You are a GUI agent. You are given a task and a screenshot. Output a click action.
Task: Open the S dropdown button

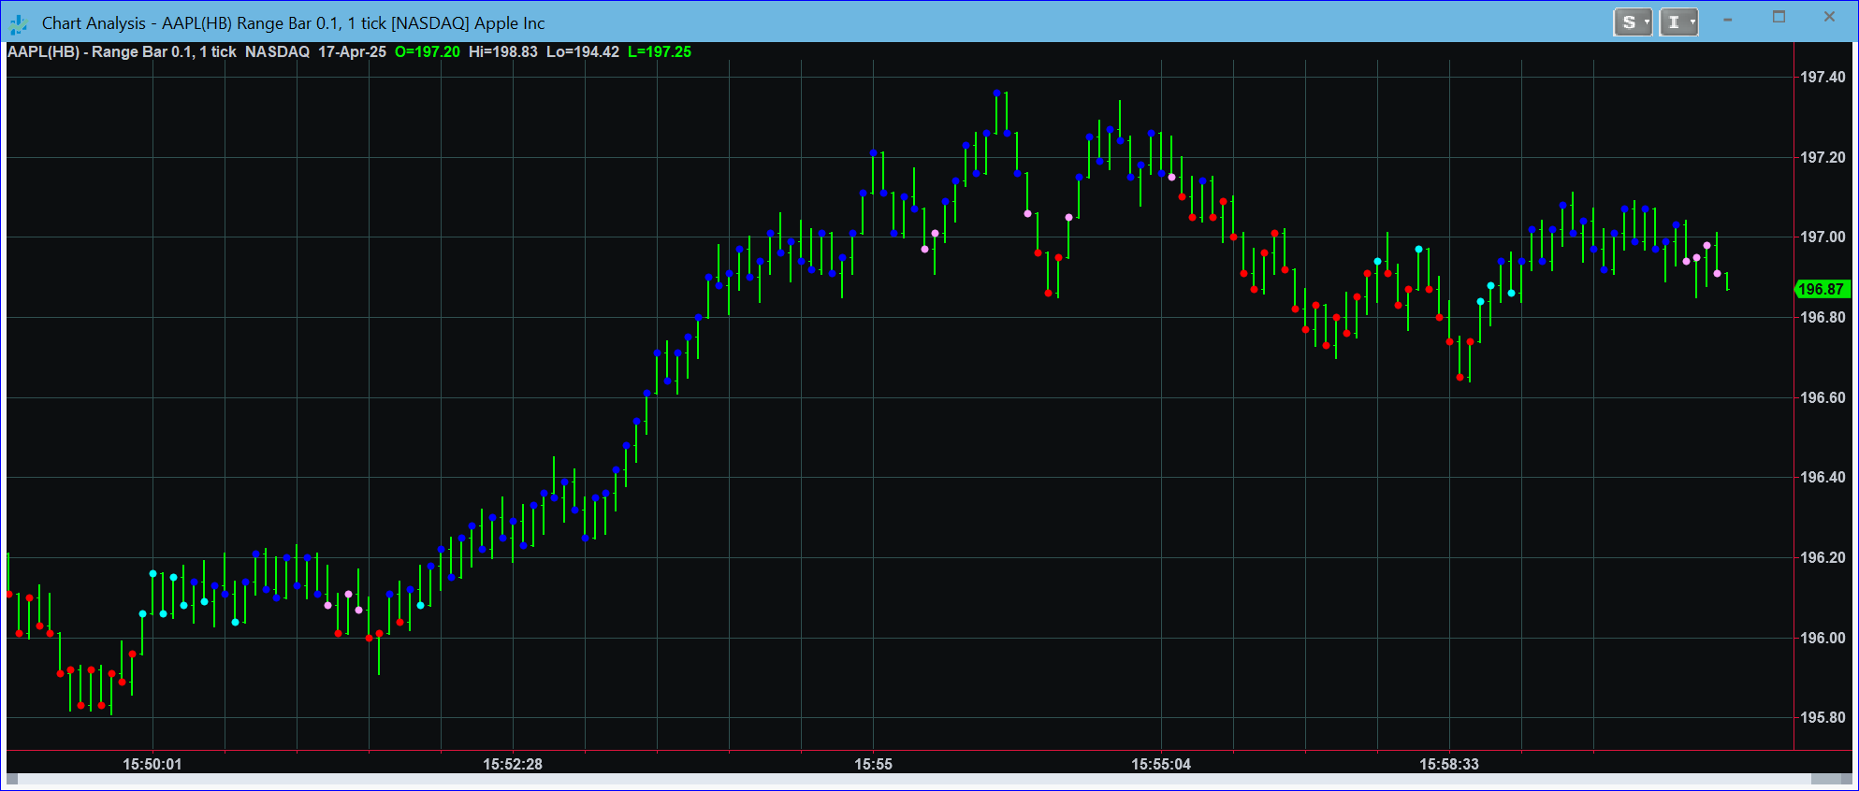coord(1633,22)
